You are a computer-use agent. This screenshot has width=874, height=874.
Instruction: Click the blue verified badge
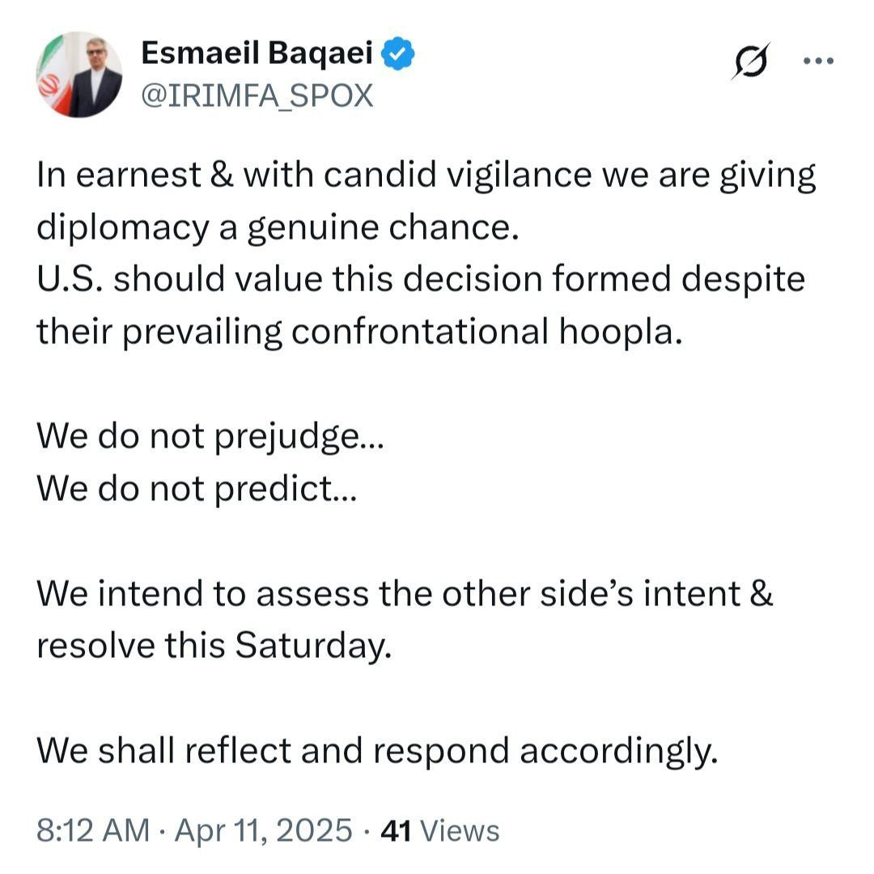coord(401,54)
